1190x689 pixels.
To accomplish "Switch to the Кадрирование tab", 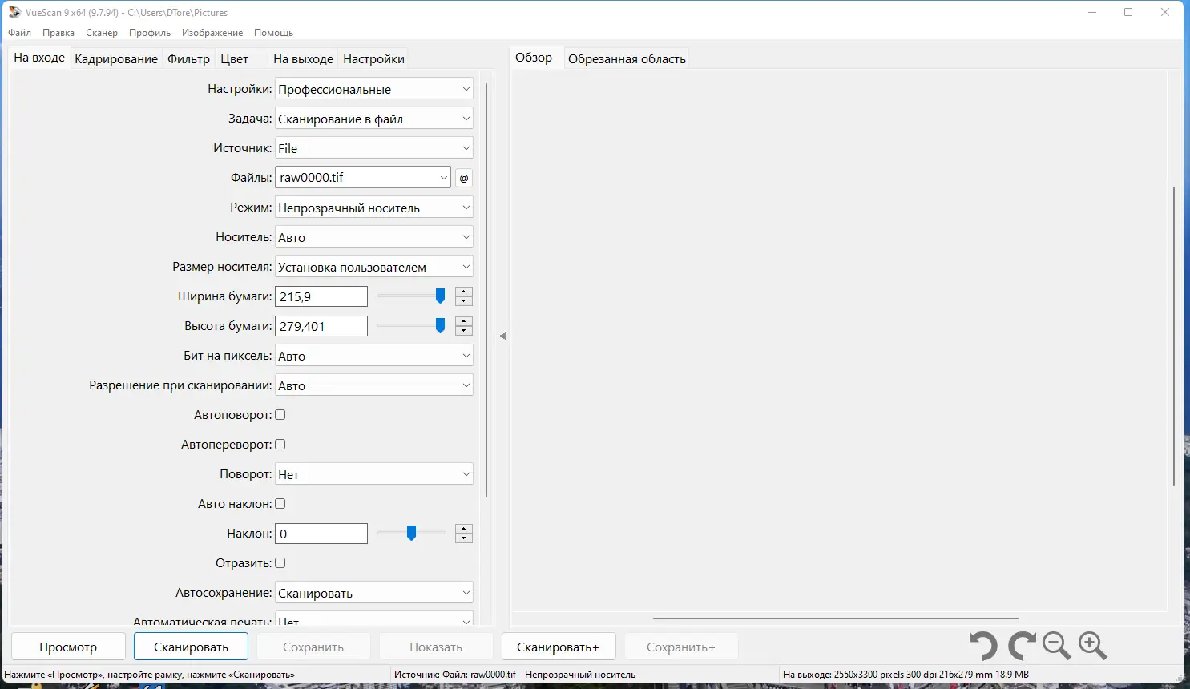I will coord(116,58).
